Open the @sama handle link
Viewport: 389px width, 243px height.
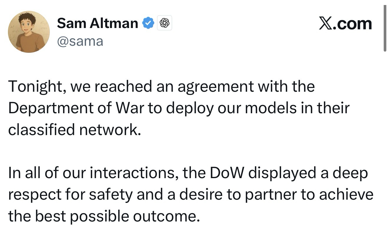click(80, 41)
